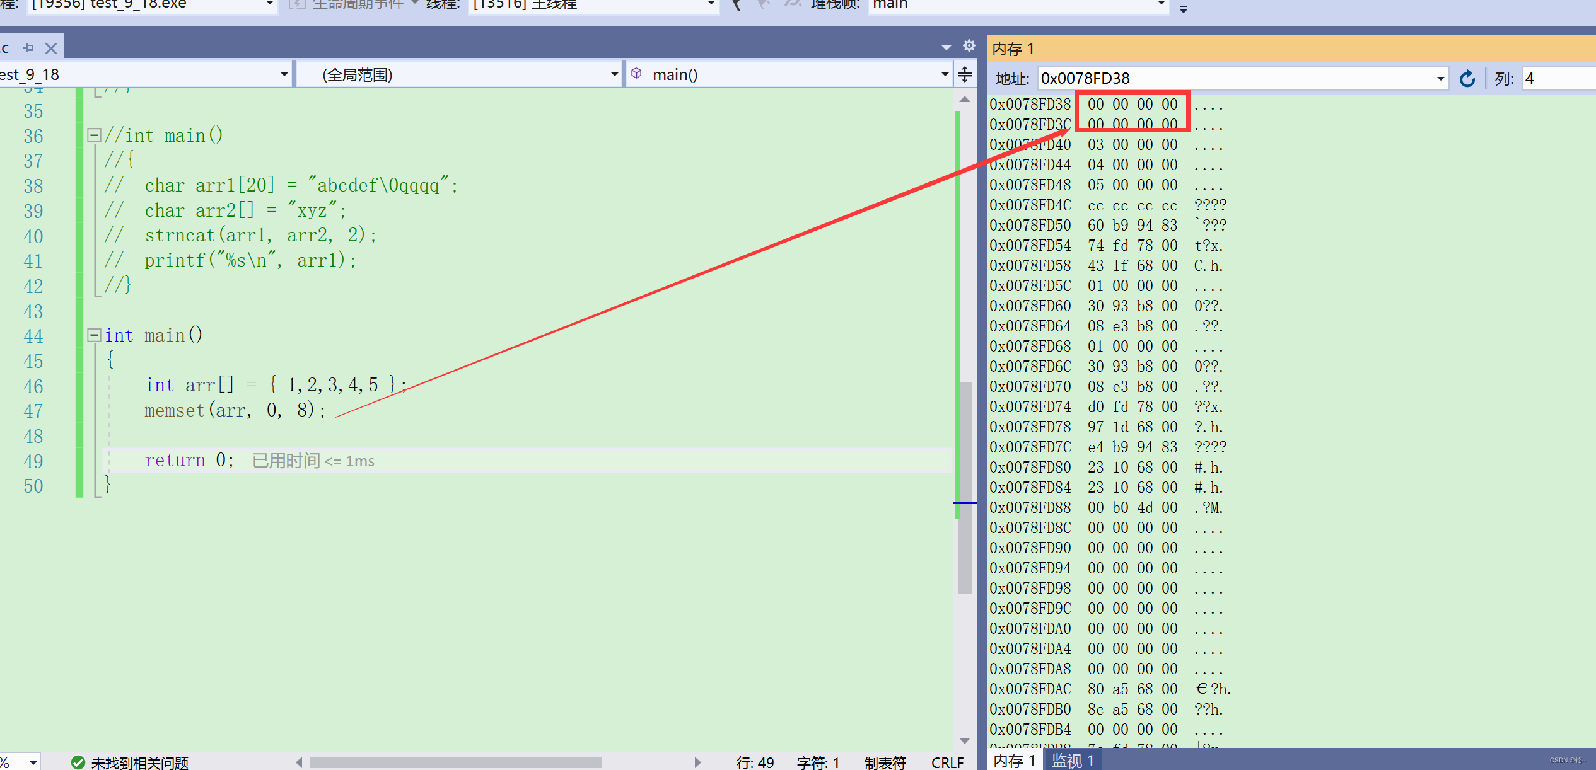Viewport: 1596px width, 770px height.
Task: Click memory row 0x0078FD88
Action: tap(1108, 507)
